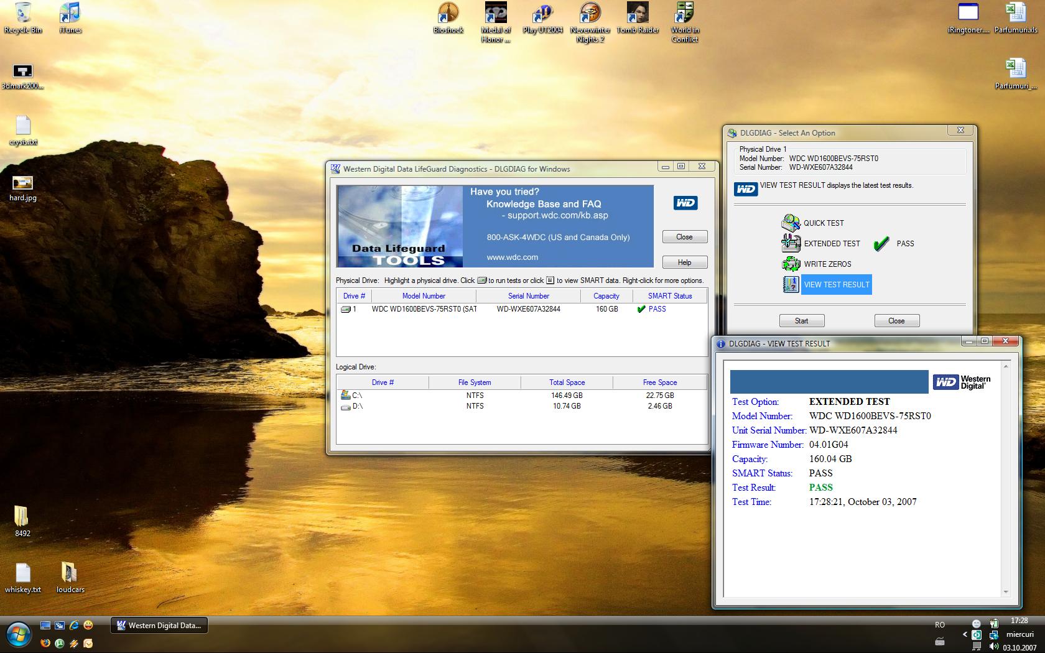This screenshot has height=653, width=1045.
Task: Open crysis.txt on the desktop
Action: pos(23,130)
